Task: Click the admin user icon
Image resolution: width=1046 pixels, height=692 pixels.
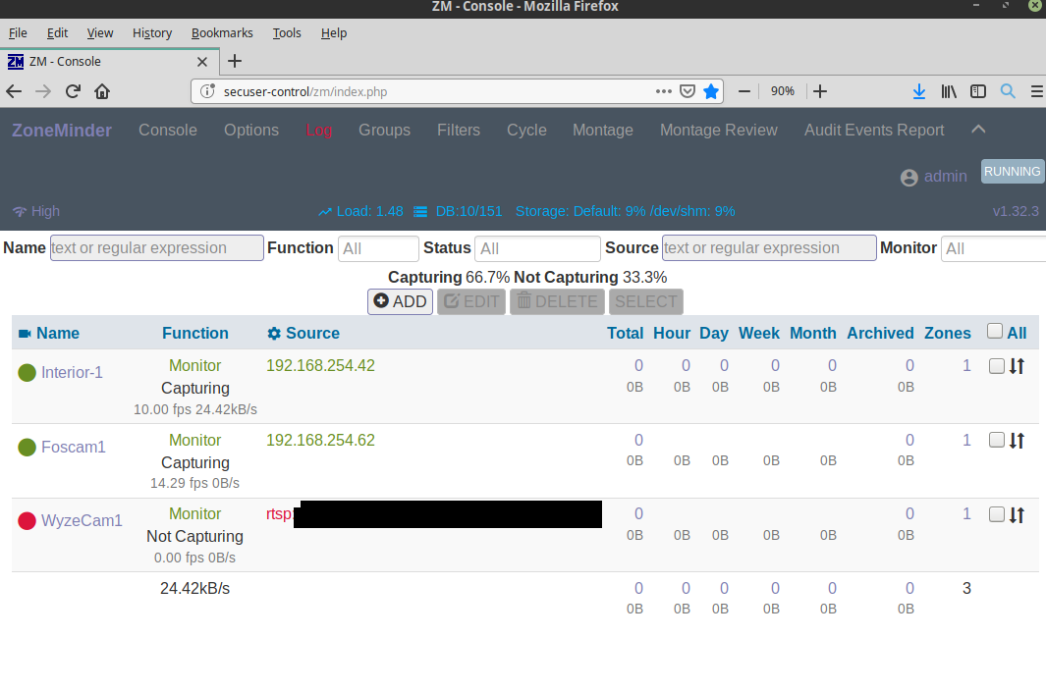Action: pos(908,178)
